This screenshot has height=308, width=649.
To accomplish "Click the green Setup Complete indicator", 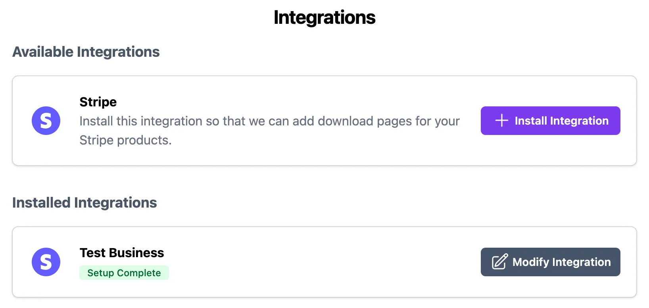I will coord(124,273).
